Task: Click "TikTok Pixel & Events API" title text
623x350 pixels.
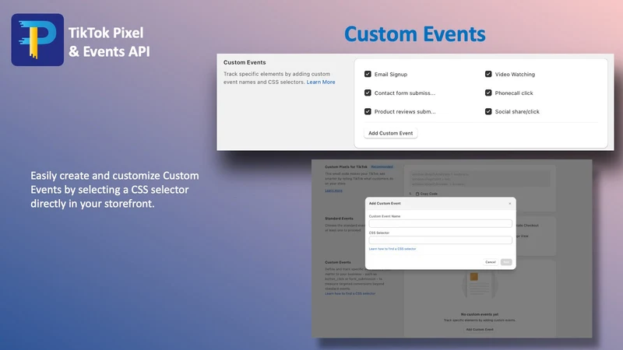Action: coord(109,42)
